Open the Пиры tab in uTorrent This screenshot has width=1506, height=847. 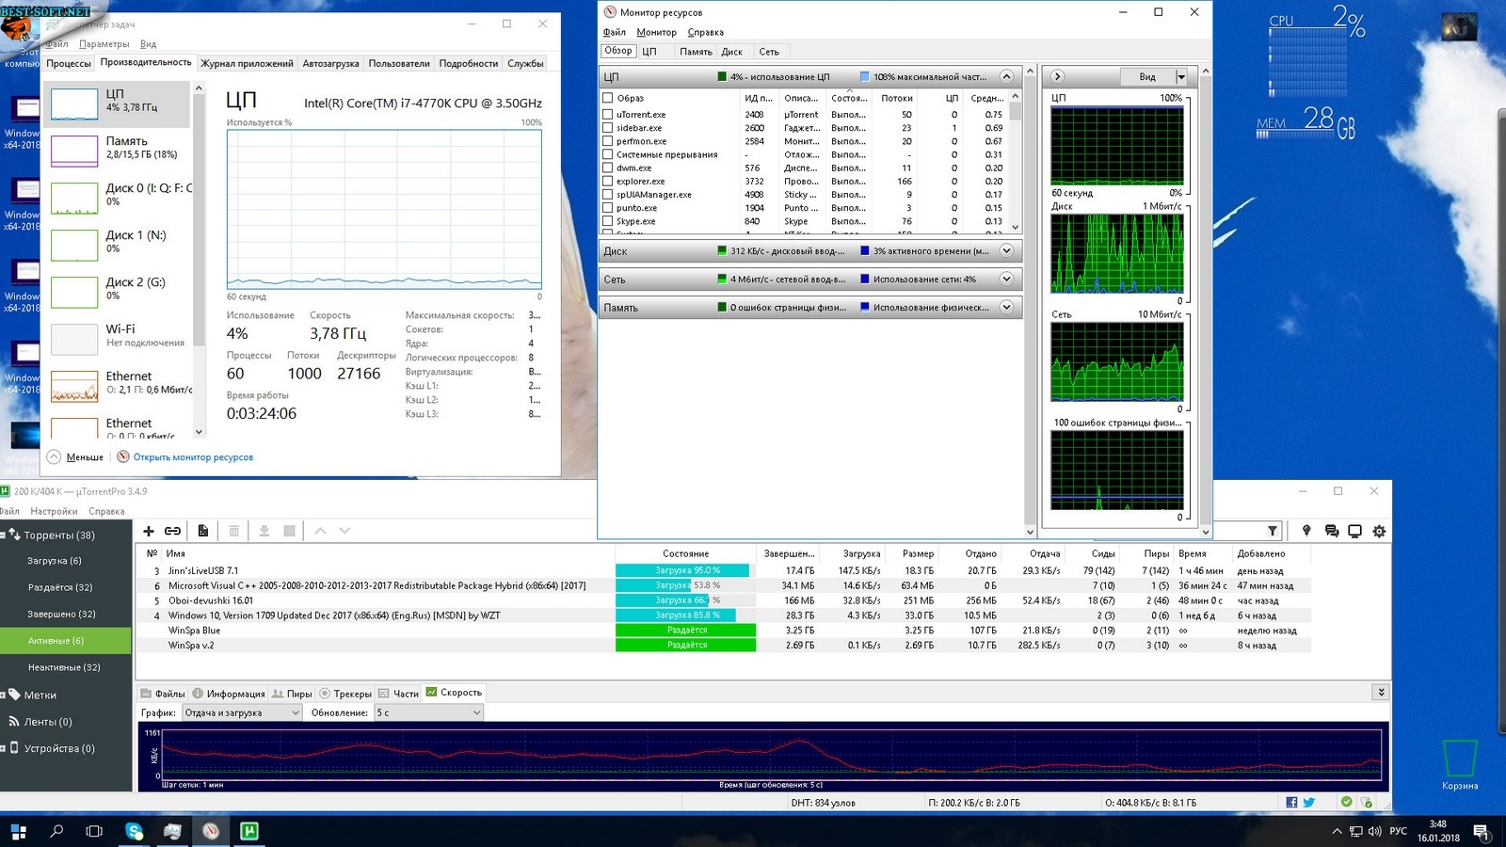[293, 694]
